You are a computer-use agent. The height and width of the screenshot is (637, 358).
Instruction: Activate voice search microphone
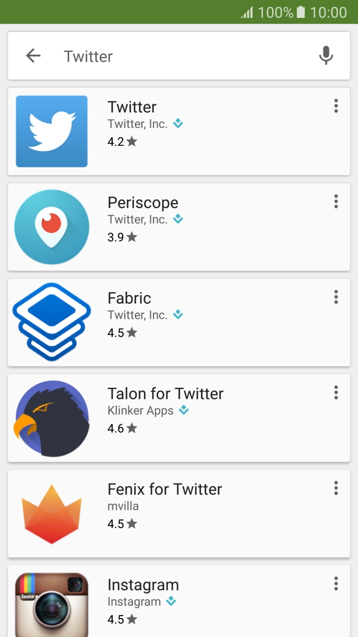click(x=326, y=56)
